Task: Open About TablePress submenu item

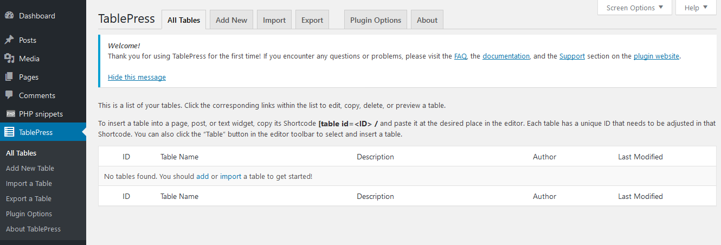Action: click(x=33, y=229)
